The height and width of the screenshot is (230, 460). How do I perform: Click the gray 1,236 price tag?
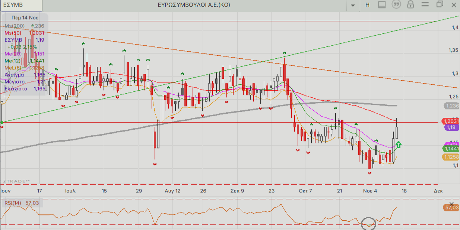(451, 106)
